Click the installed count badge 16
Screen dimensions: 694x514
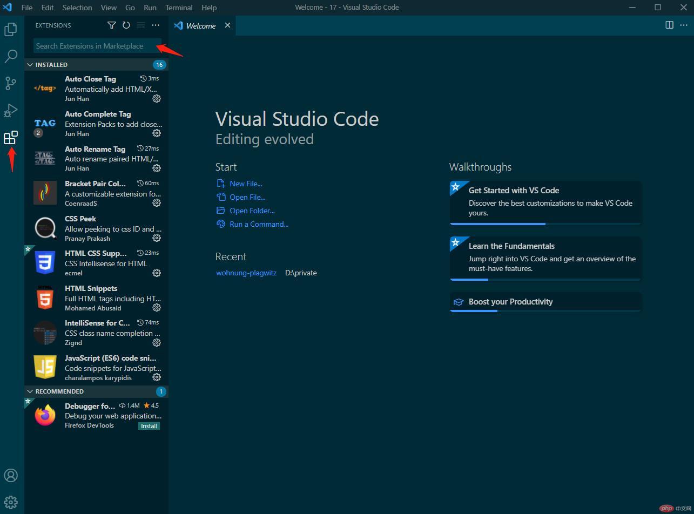pyautogui.click(x=159, y=65)
